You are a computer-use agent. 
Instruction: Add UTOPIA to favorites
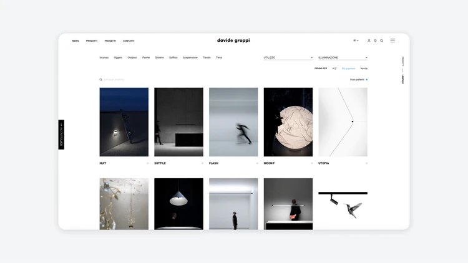tap(366, 163)
